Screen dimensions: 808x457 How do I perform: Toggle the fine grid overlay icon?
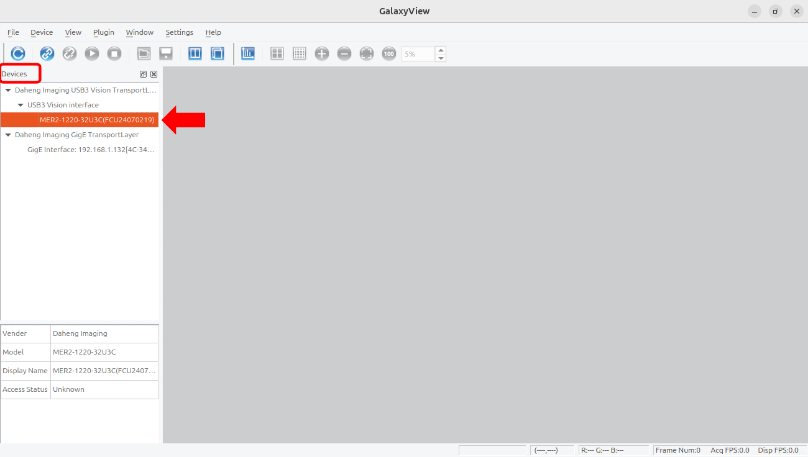pyautogui.click(x=300, y=54)
